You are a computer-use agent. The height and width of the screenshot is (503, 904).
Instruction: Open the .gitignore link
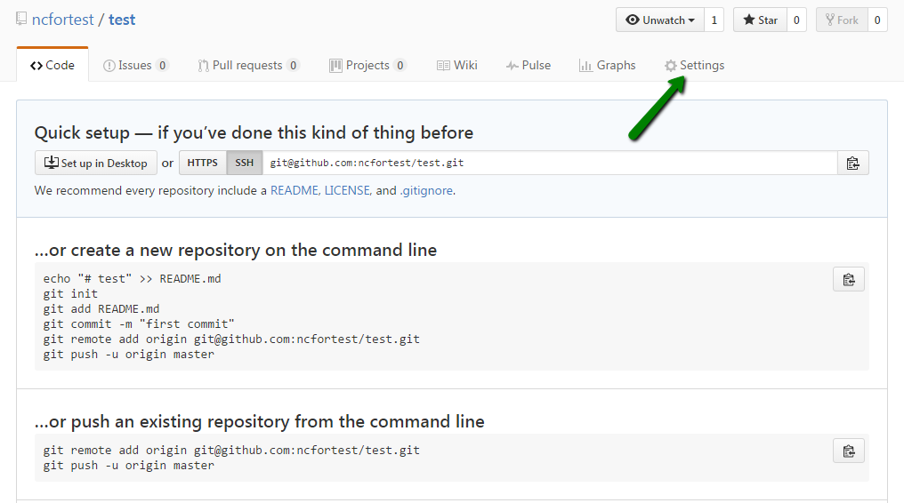[x=426, y=190]
